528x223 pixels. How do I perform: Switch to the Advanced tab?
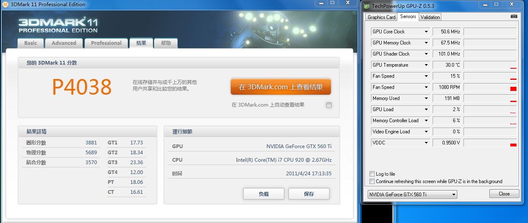coord(64,43)
